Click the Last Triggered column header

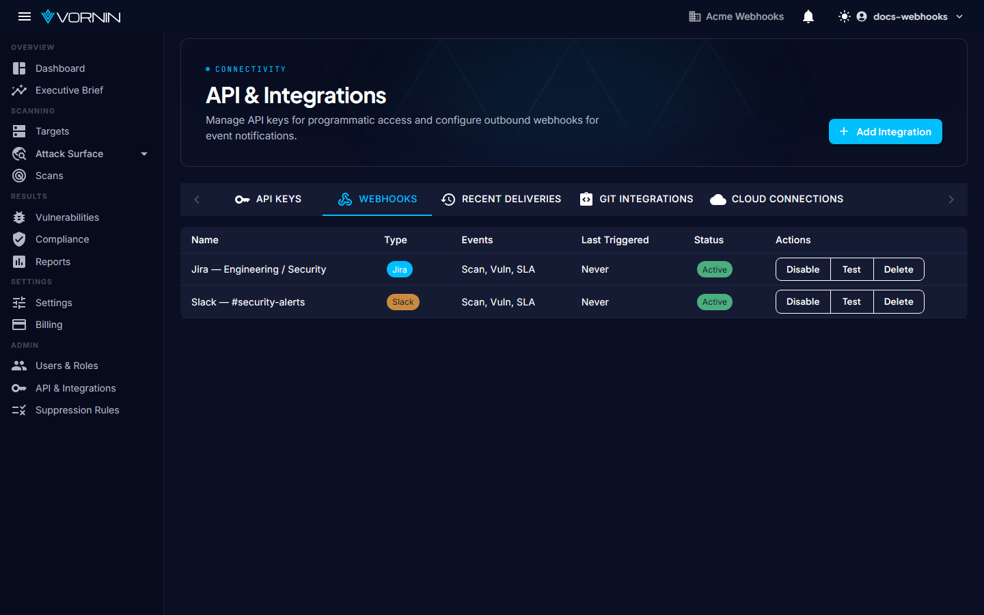(x=615, y=240)
